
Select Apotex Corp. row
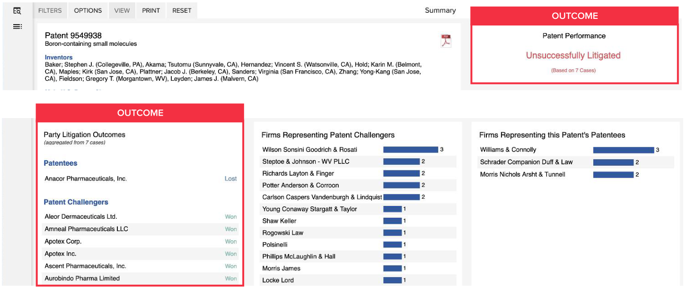tap(141, 241)
